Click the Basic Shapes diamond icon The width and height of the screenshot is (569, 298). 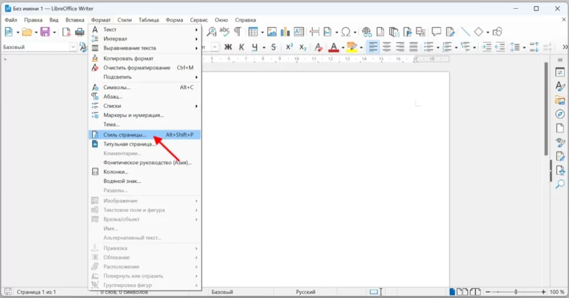point(478,32)
